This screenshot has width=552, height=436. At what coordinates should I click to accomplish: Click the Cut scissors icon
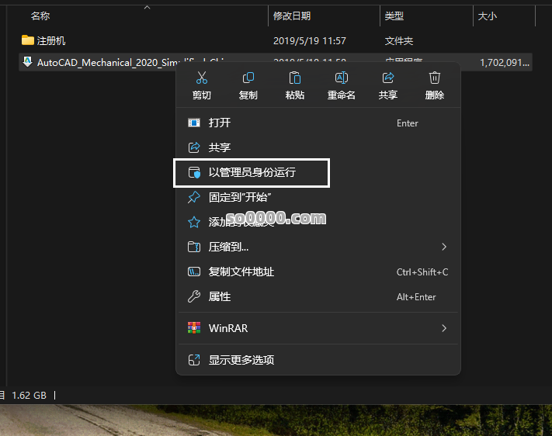click(202, 78)
